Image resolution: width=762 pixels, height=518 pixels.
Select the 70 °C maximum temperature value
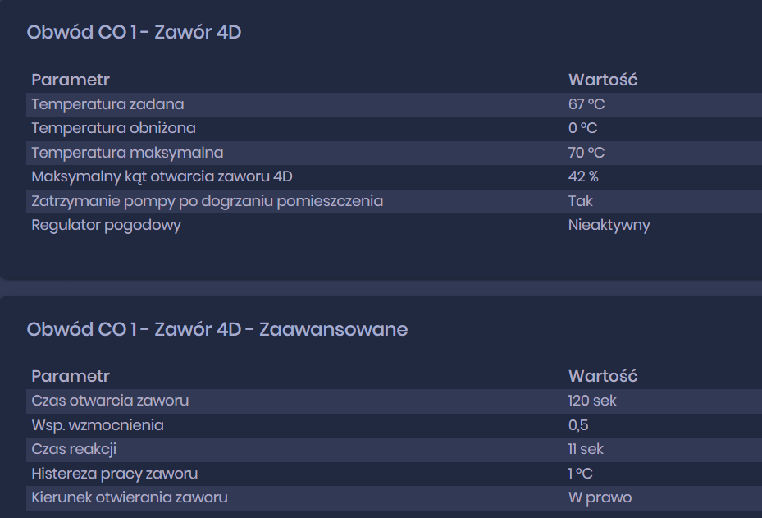click(x=586, y=153)
